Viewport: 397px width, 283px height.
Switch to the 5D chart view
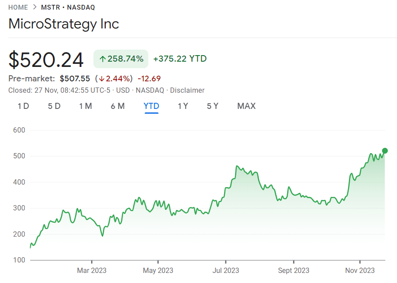point(54,106)
